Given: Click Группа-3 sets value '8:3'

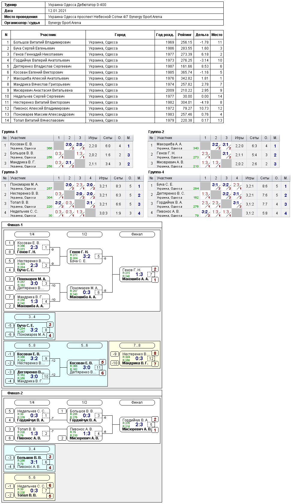Looking at the screenshot, I should pos(118,186).
